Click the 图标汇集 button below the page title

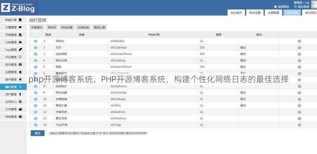(100, 28)
